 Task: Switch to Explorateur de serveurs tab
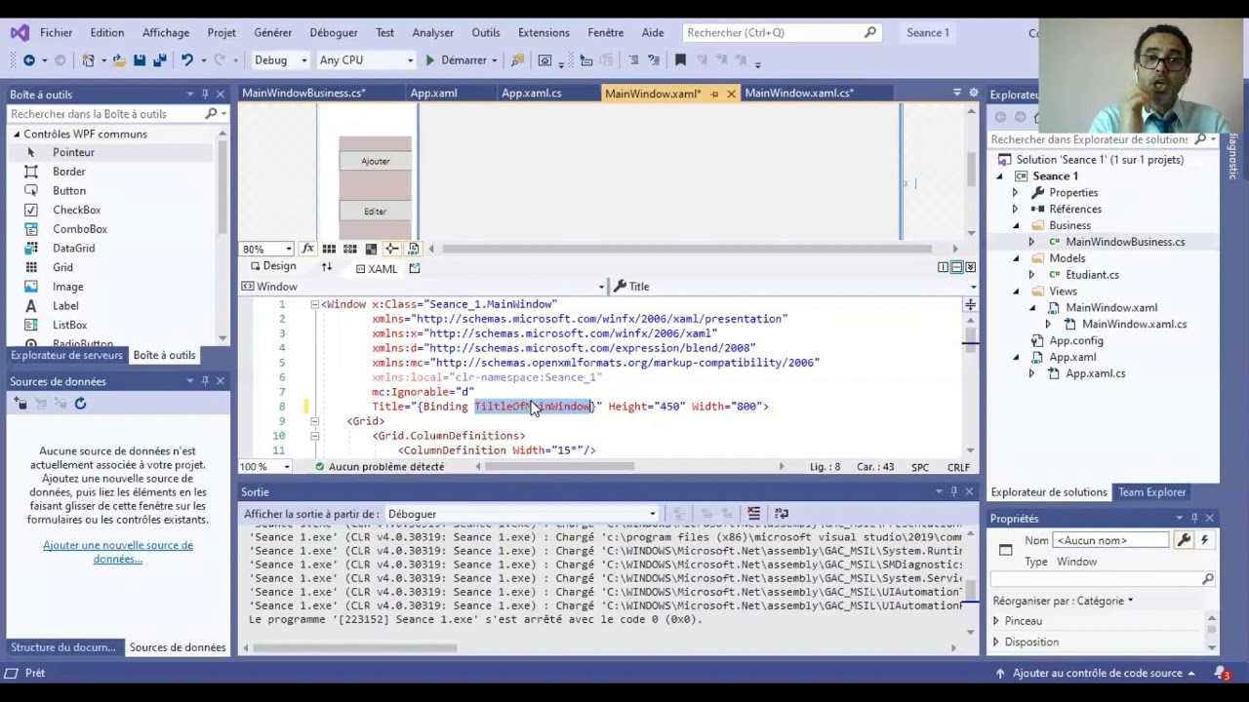66,355
